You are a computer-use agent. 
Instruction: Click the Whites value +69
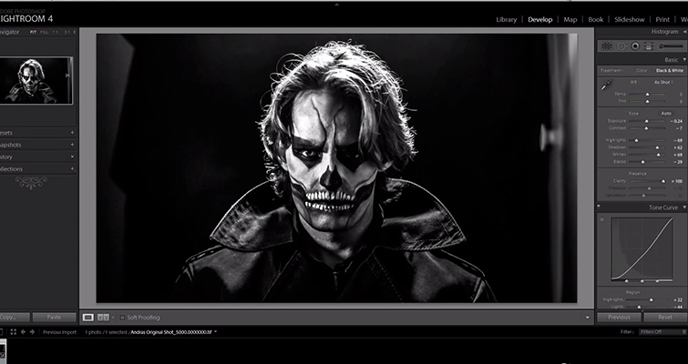(x=677, y=155)
